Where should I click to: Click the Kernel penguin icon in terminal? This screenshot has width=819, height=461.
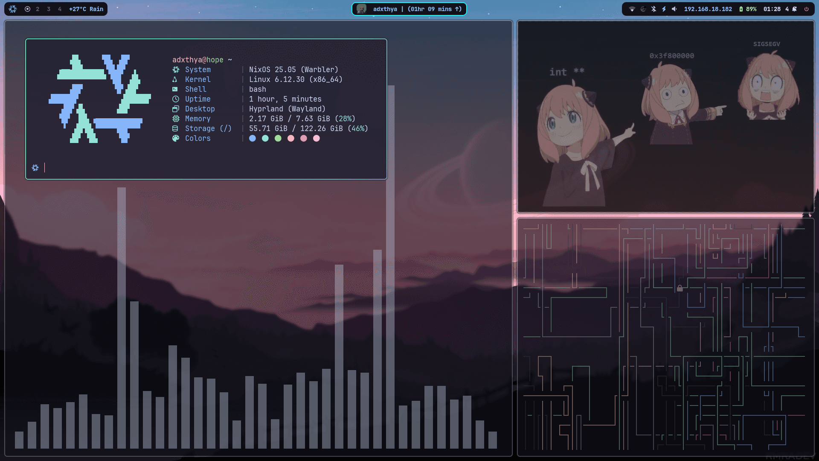point(175,79)
